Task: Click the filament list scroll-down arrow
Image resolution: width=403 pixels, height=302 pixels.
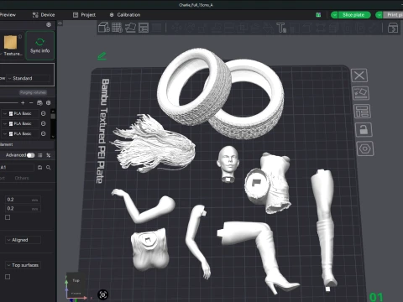Action: [x=53, y=137]
